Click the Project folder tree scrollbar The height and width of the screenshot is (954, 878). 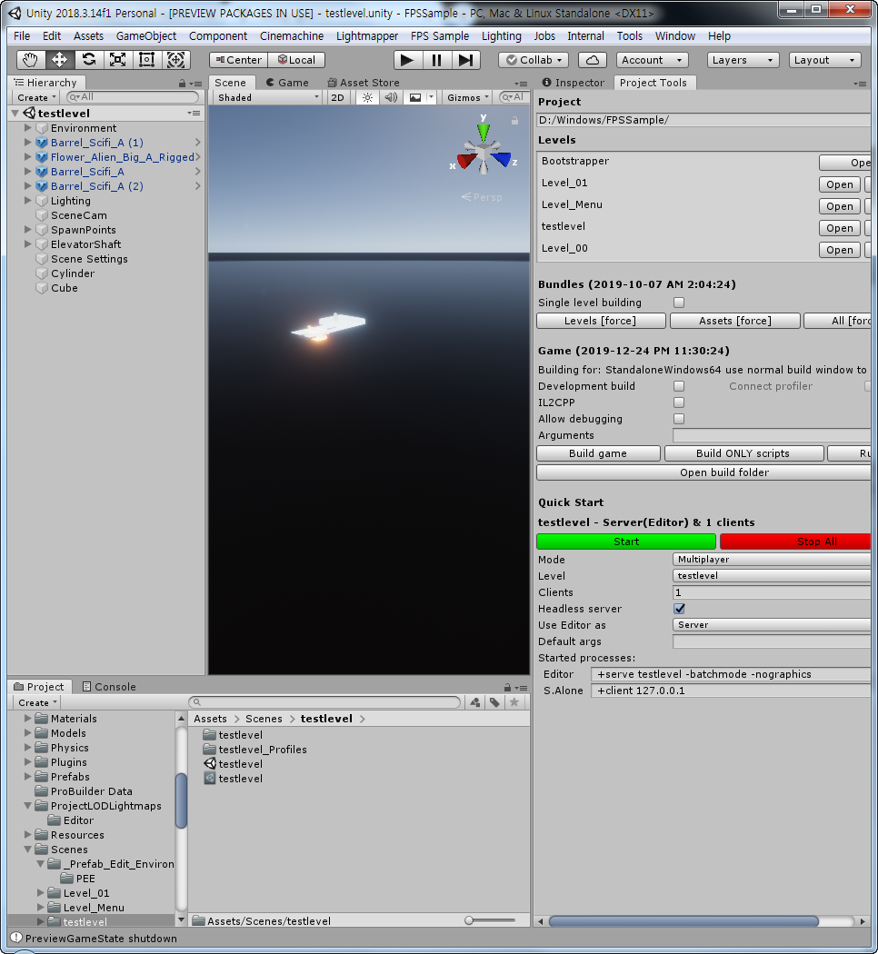[x=181, y=800]
